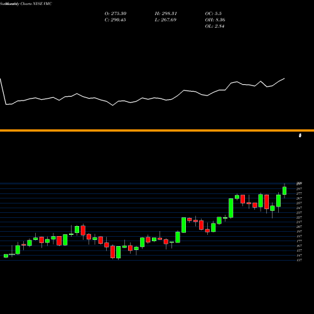Click the 217 price axis label
Image resolution: width=314 pixels, height=314 pixels.
pos(299,222)
